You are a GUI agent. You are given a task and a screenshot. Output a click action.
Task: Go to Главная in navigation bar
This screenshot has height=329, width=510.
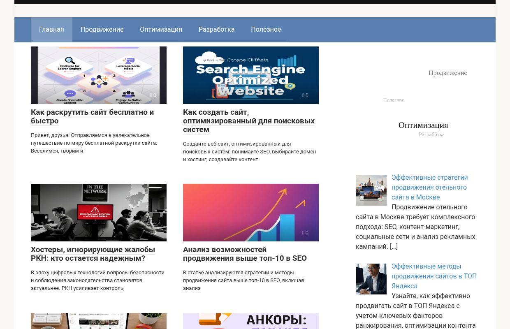point(51,30)
